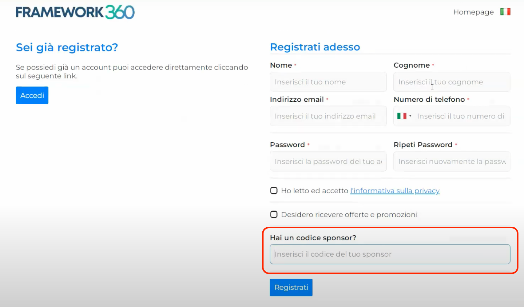The height and width of the screenshot is (307, 524).
Task: Click the phone number input field
Action: [461, 116]
